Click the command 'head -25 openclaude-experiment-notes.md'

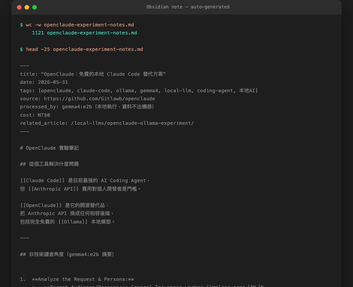click(x=84, y=49)
